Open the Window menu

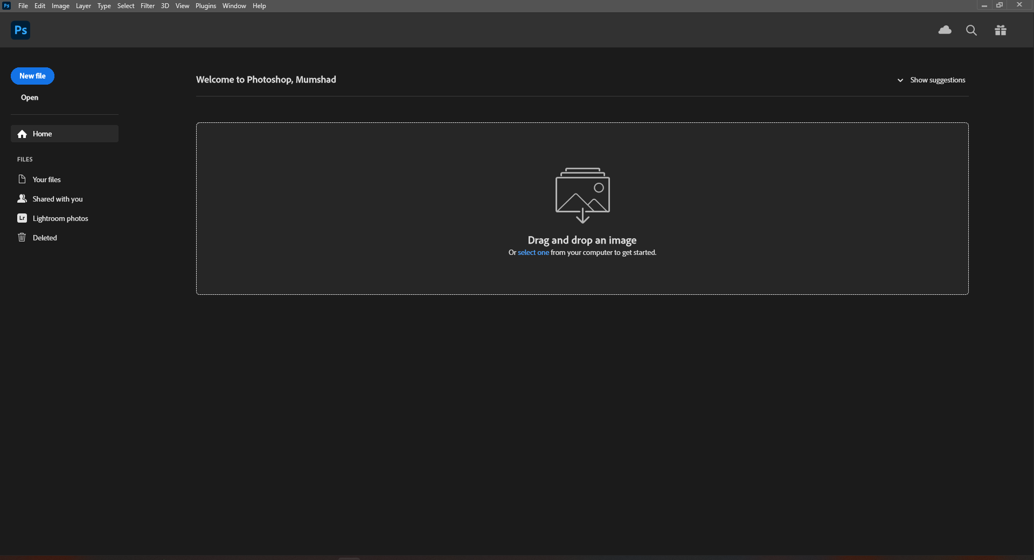point(234,6)
